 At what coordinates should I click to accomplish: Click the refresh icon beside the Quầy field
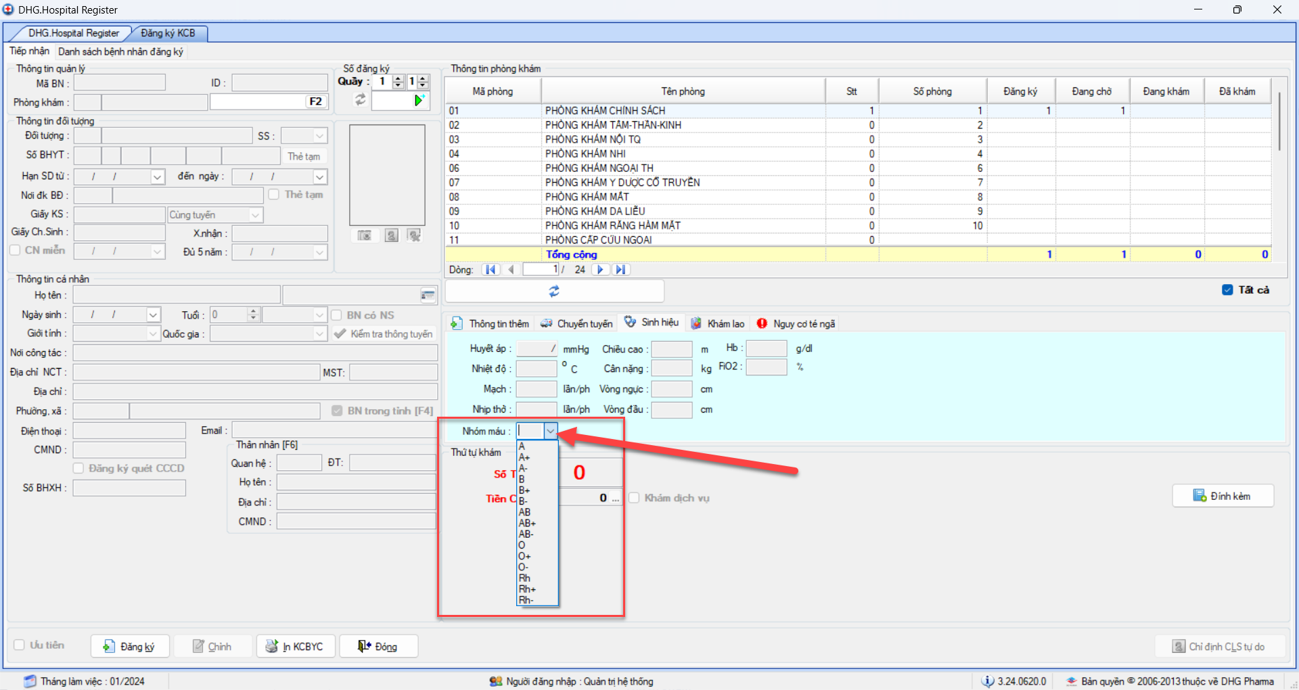coord(361,100)
